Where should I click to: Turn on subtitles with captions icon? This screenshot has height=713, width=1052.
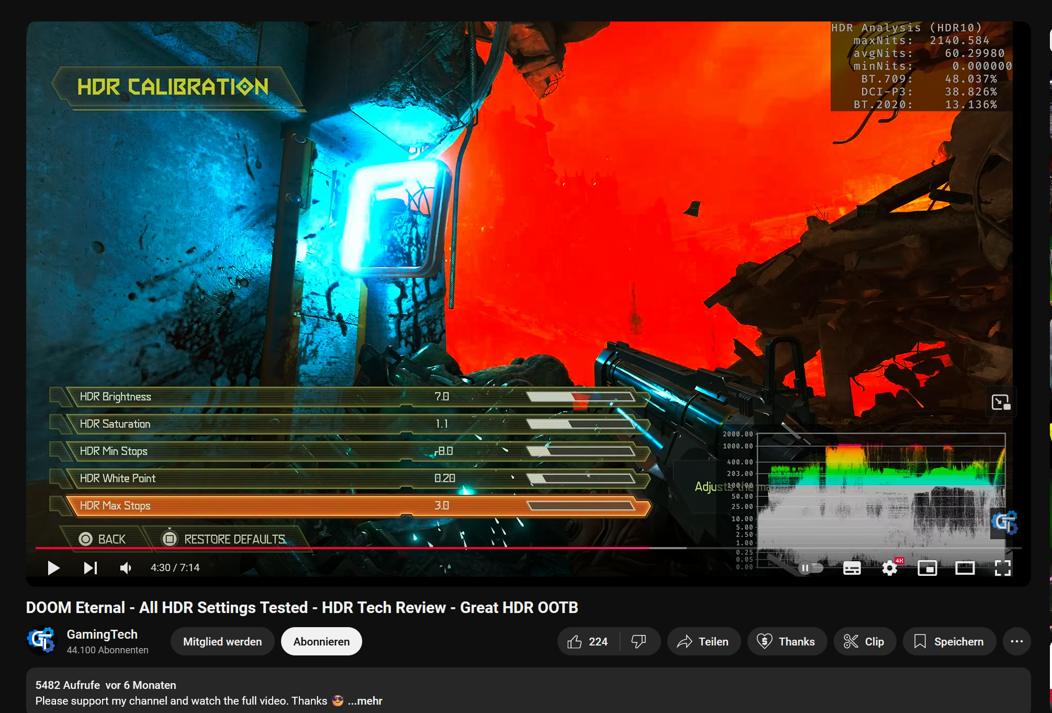click(x=852, y=568)
